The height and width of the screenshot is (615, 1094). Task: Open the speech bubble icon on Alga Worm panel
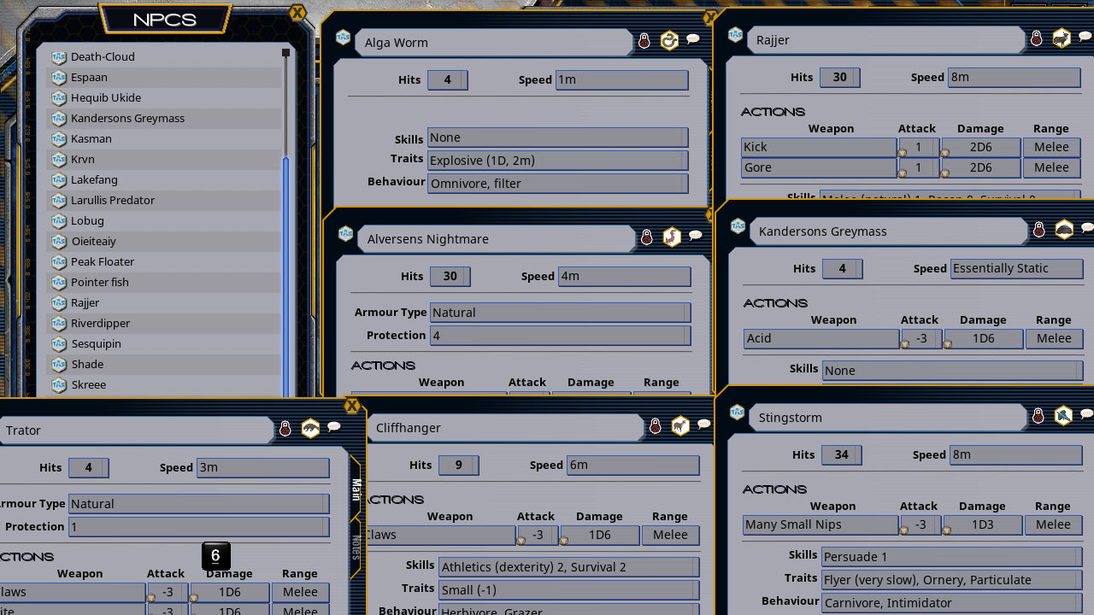694,39
